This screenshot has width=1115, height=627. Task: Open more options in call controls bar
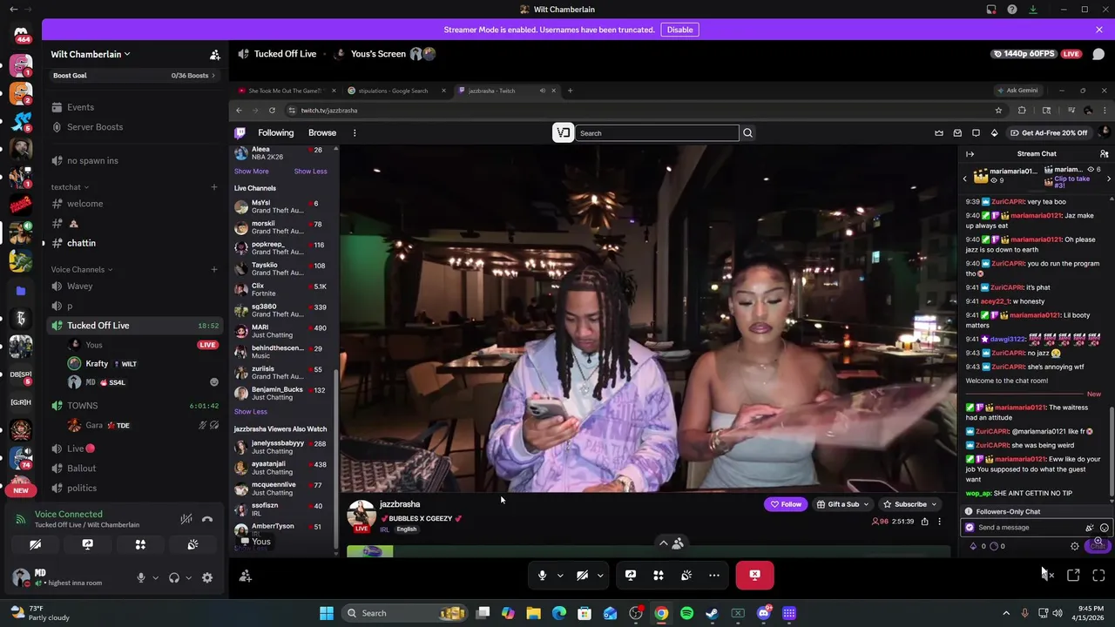pyautogui.click(x=714, y=575)
